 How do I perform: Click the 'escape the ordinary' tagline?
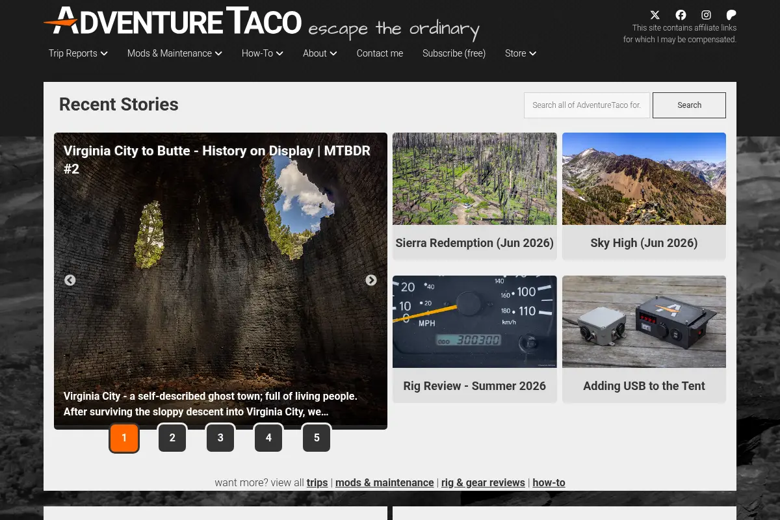tap(394, 29)
